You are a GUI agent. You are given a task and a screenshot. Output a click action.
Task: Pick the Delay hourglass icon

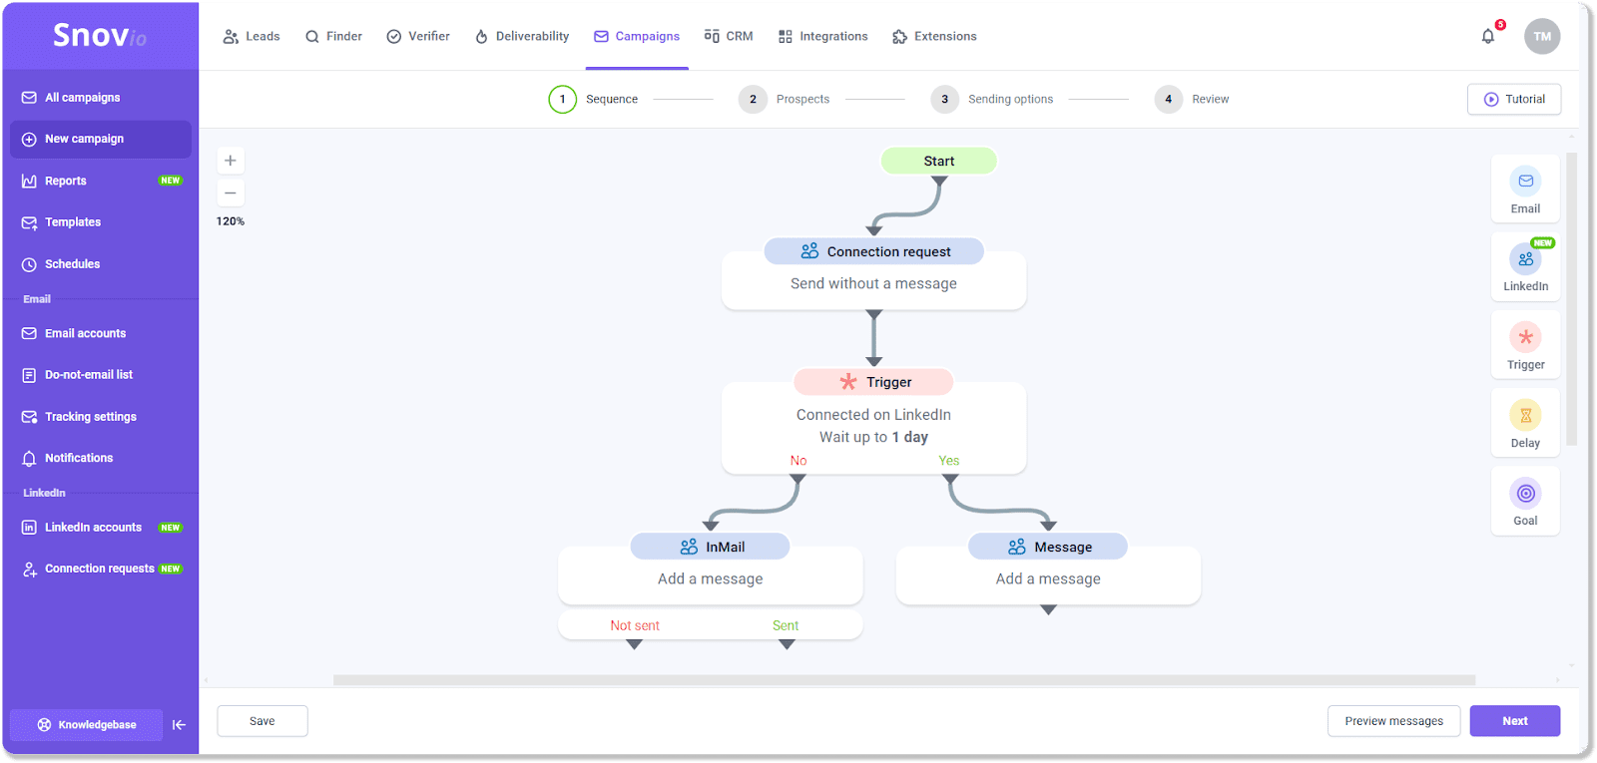pyautogui.click(x=1525, y=415)
